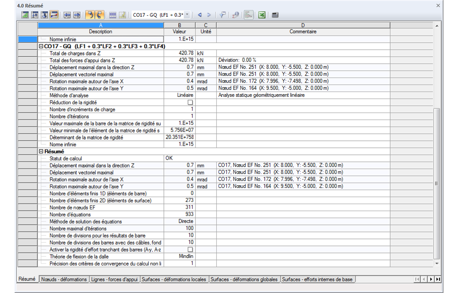This screenshot has width=458, height=293.
Task: Click 'Théorie de flexion de la dalle' label
Action: point(79,256)
